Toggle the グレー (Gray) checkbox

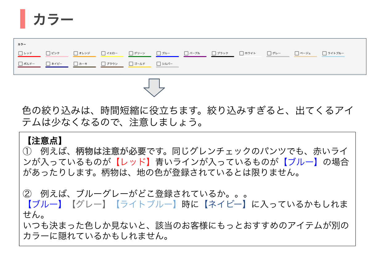(x=269, y=53)
